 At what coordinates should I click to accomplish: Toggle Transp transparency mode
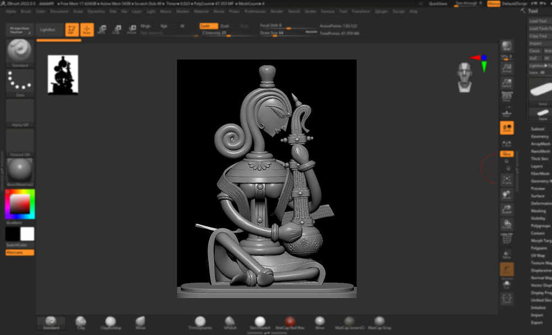click(507, 254)
